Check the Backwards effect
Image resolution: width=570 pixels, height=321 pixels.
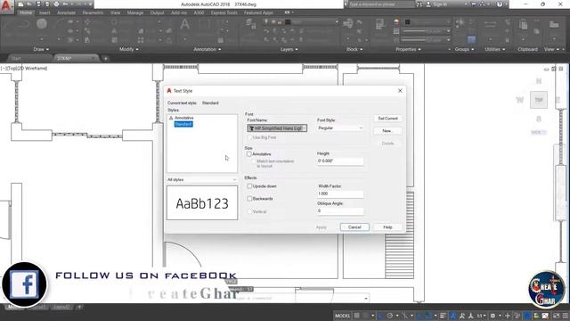(x=249, y=199)
